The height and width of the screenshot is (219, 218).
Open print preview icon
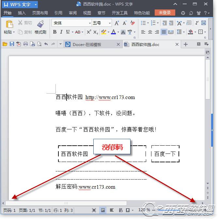coord(39,44)
